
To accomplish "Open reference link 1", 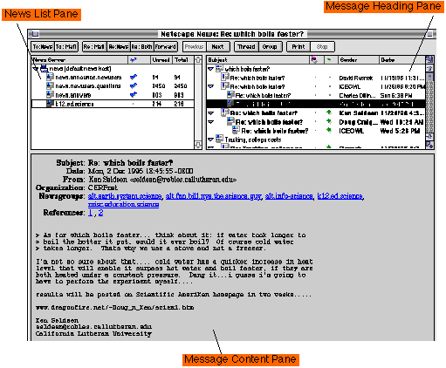I will pos(90,213).
